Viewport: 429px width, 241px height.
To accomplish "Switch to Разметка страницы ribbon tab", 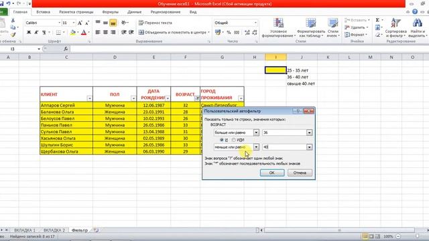I will pos(76,12).
